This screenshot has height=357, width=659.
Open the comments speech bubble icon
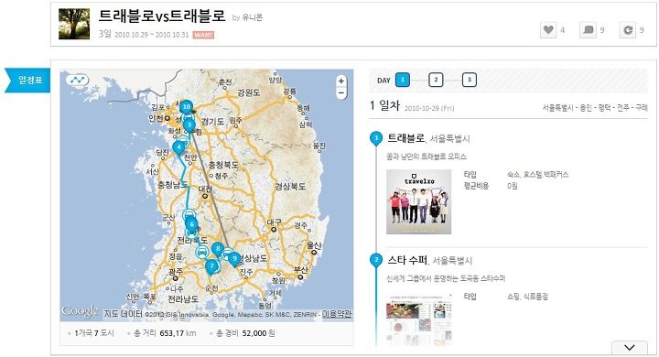coord(588,30)
